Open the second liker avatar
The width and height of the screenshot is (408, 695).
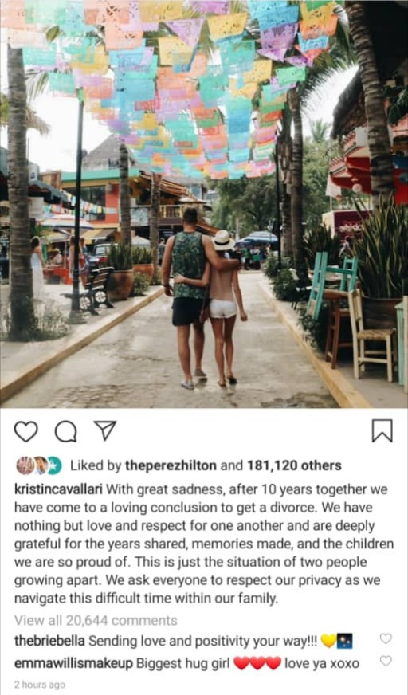point(41,465)
